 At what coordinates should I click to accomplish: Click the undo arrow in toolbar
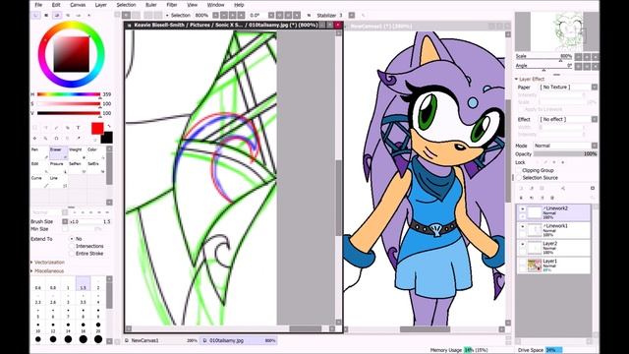coord(126,16)
